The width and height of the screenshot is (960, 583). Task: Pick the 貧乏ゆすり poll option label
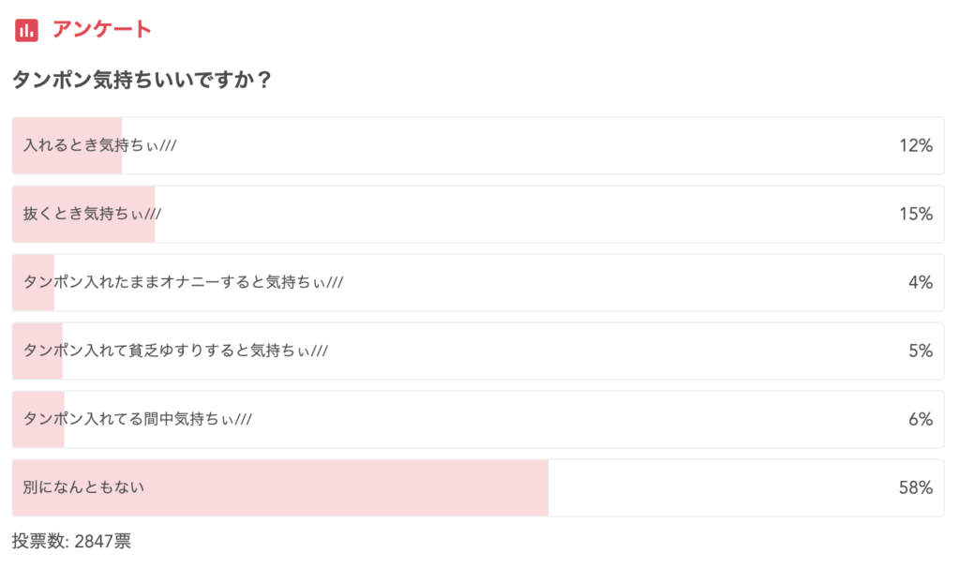click(175, 351)
